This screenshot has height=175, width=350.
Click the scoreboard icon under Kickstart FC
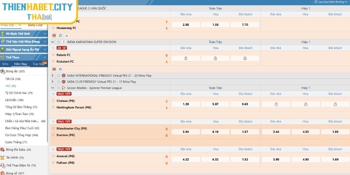tap(54, 68)
